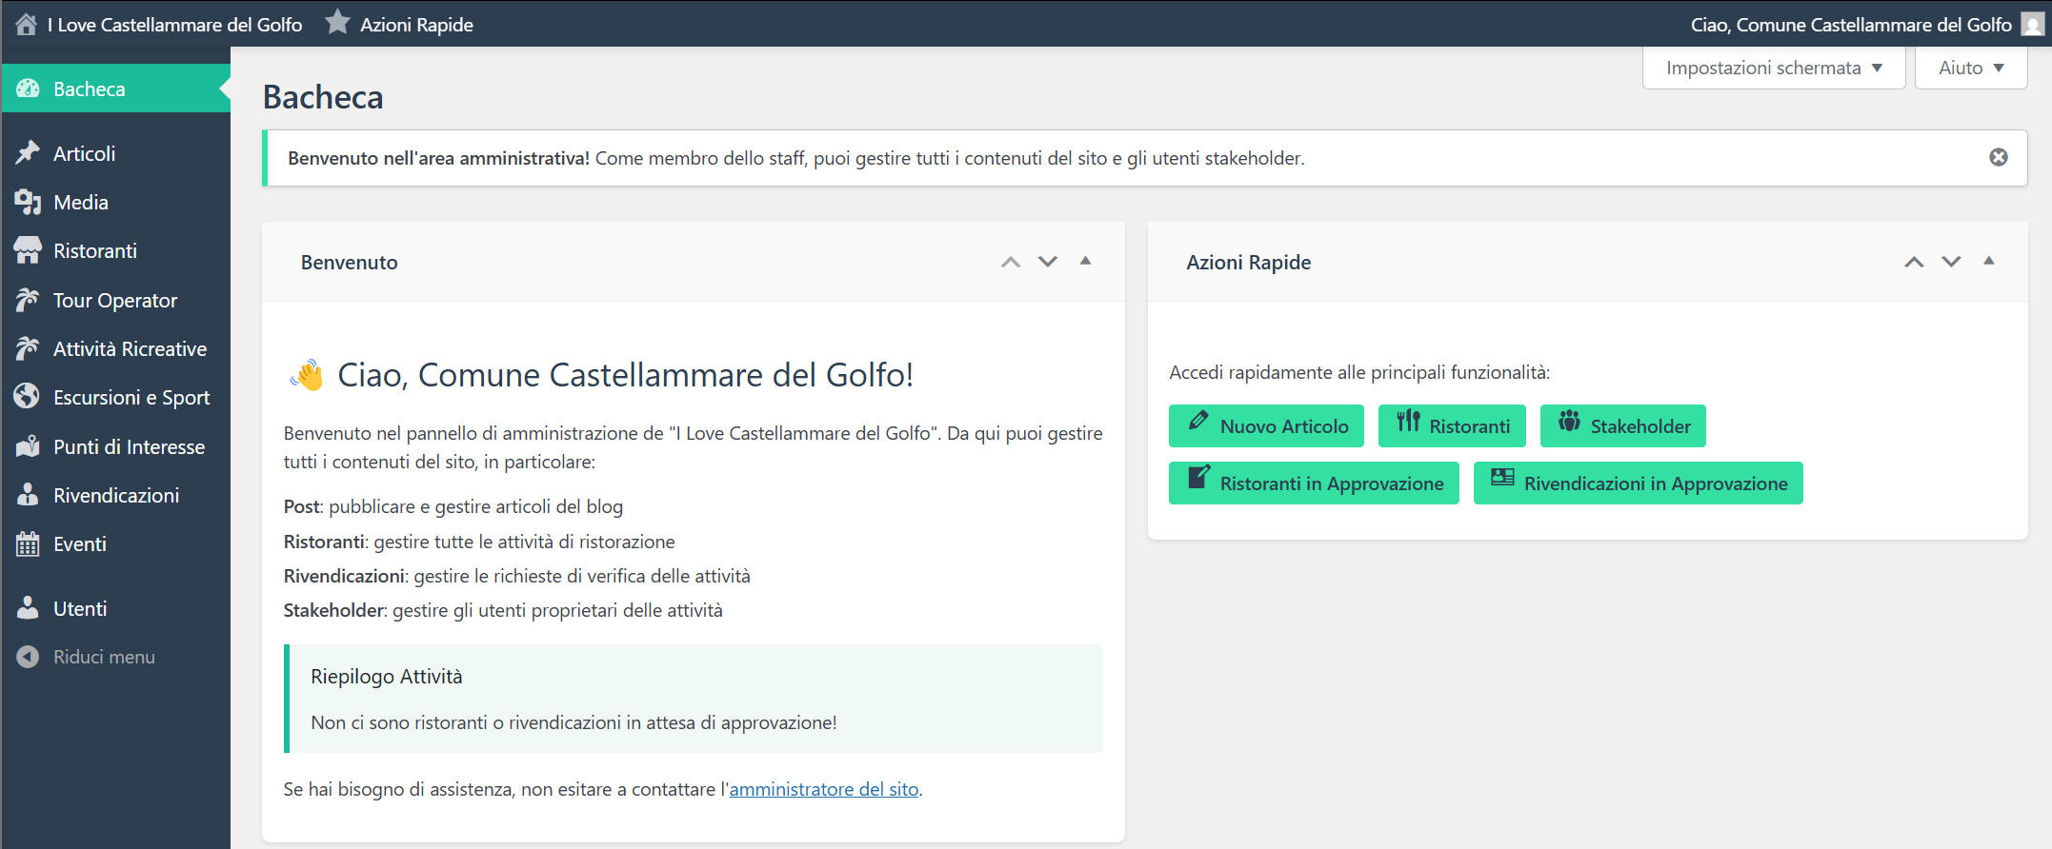Go to Articoli menu item
2052x849 pixels.
tap(115, 153)
